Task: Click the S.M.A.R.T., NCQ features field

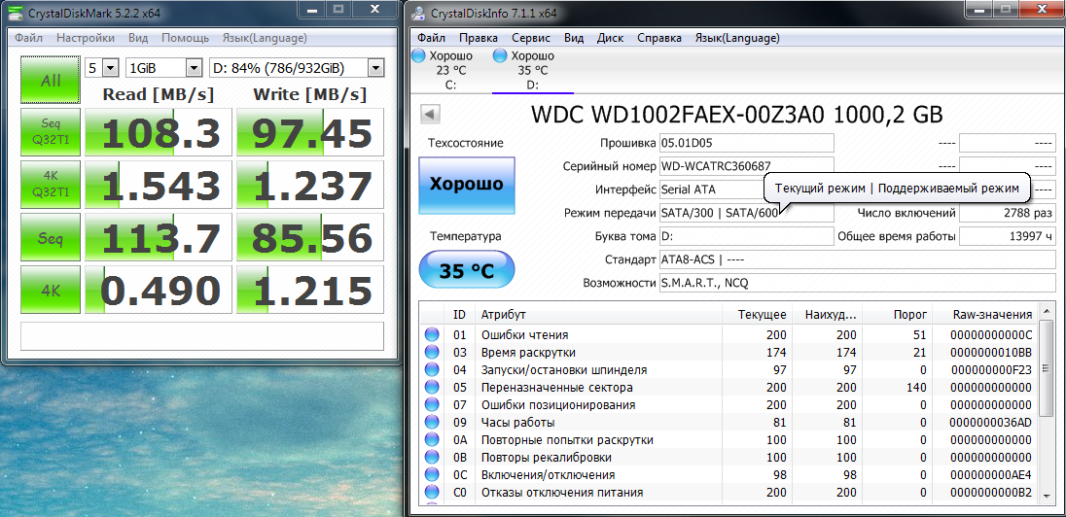Action: [857, 283]
